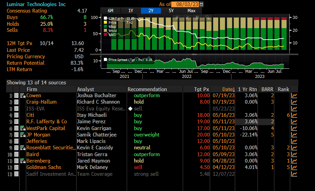Image resolution: width=315 pixels, height=191 pixels.
Task: Sort the table by Date column
Action: (x=229, y=89)
